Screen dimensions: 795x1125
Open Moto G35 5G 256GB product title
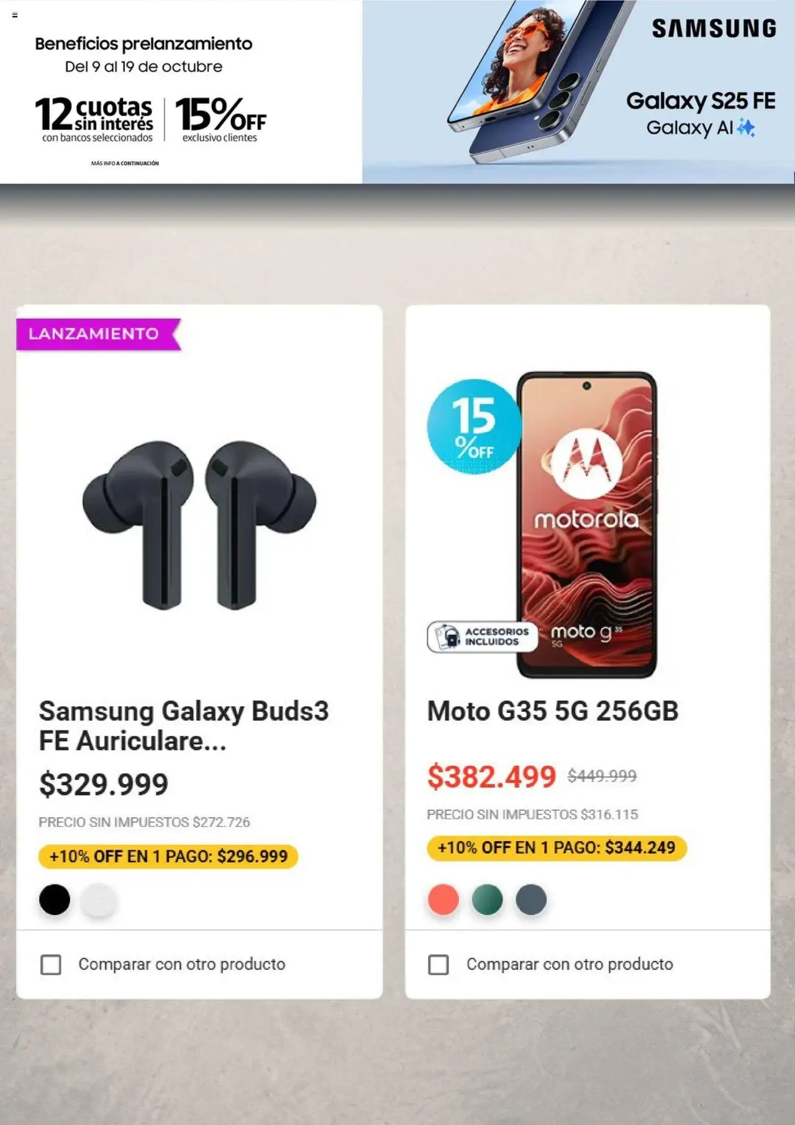click(x=553, y=711)
